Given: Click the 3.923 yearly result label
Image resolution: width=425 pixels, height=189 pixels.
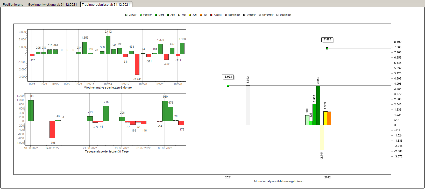Looking at the screenshot, I should 228,77.
